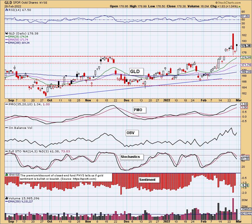Viewport: 252px width, 224px height.
Task: Click the tallest red volume bar
Action: [233, 209]
